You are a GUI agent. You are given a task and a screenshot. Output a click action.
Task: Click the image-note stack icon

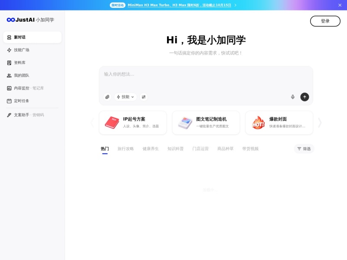point(185,123)
